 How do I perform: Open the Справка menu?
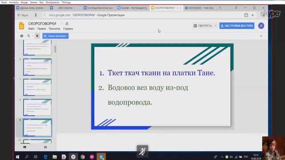68,28
